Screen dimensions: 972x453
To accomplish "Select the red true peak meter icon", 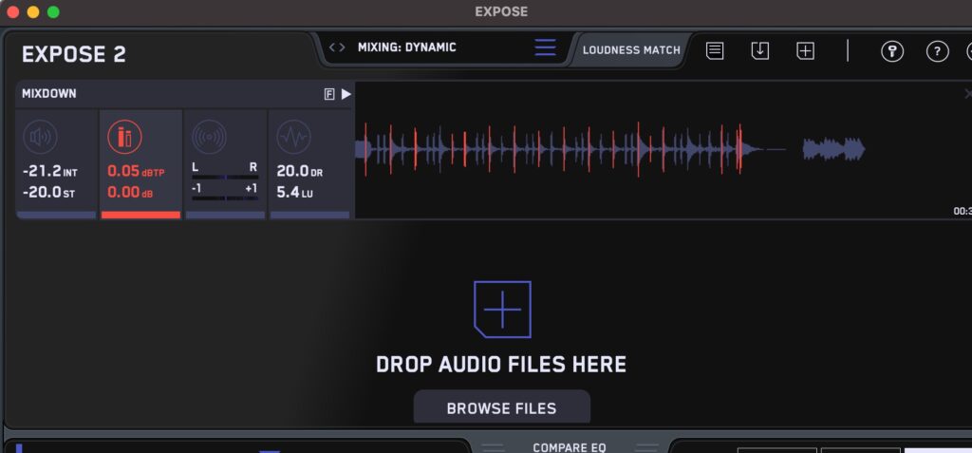I will [124, 138].
